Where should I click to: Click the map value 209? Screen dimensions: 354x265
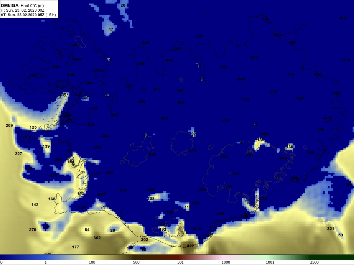[x=9, y=125]
